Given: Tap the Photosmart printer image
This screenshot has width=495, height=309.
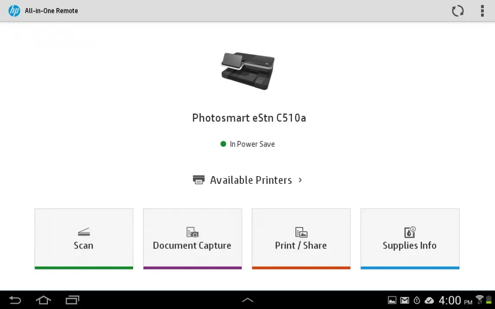Looking at the screenshot, I should click(x=248, y=71).
